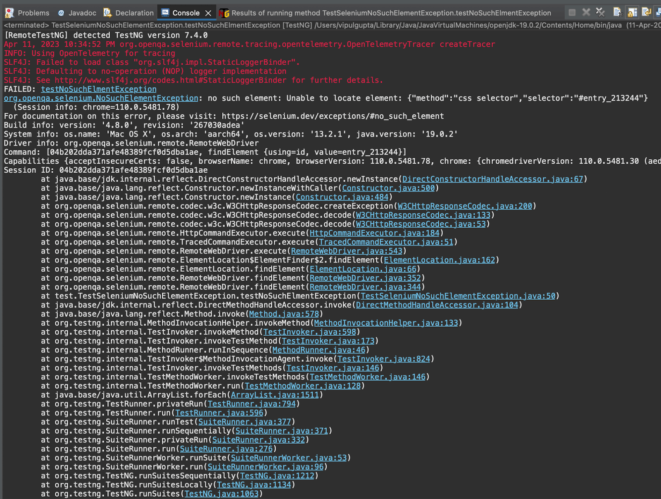Go to TracedCommandExecutor.java:51

click(386, 242)
